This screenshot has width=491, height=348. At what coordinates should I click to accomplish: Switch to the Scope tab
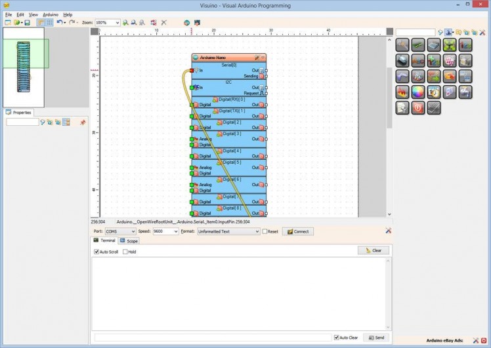coord(129,241)
